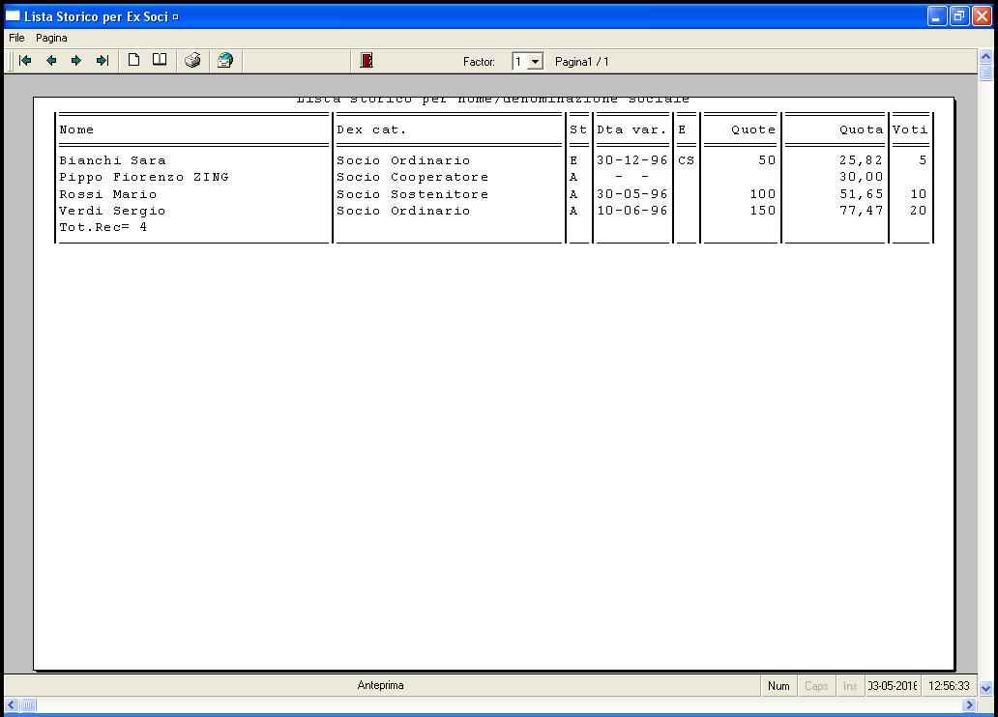Image resolution: width=998 pixels, height=717 pixels.
Task: Click the red exit door icon
Action: [367, 61]
